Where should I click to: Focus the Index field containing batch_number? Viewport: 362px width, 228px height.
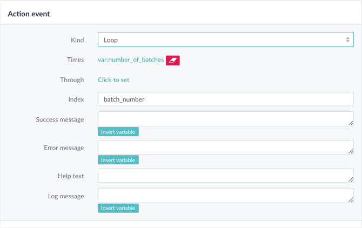pyautogui.click(x=225, y=99)
